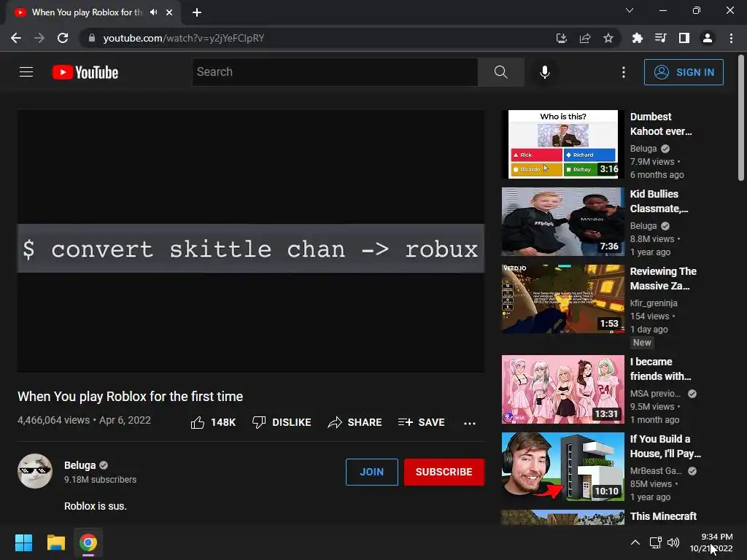The width and height of the screenshot is (747, 560).
Task: View site info via lock icon
Action: click(92, 38)
